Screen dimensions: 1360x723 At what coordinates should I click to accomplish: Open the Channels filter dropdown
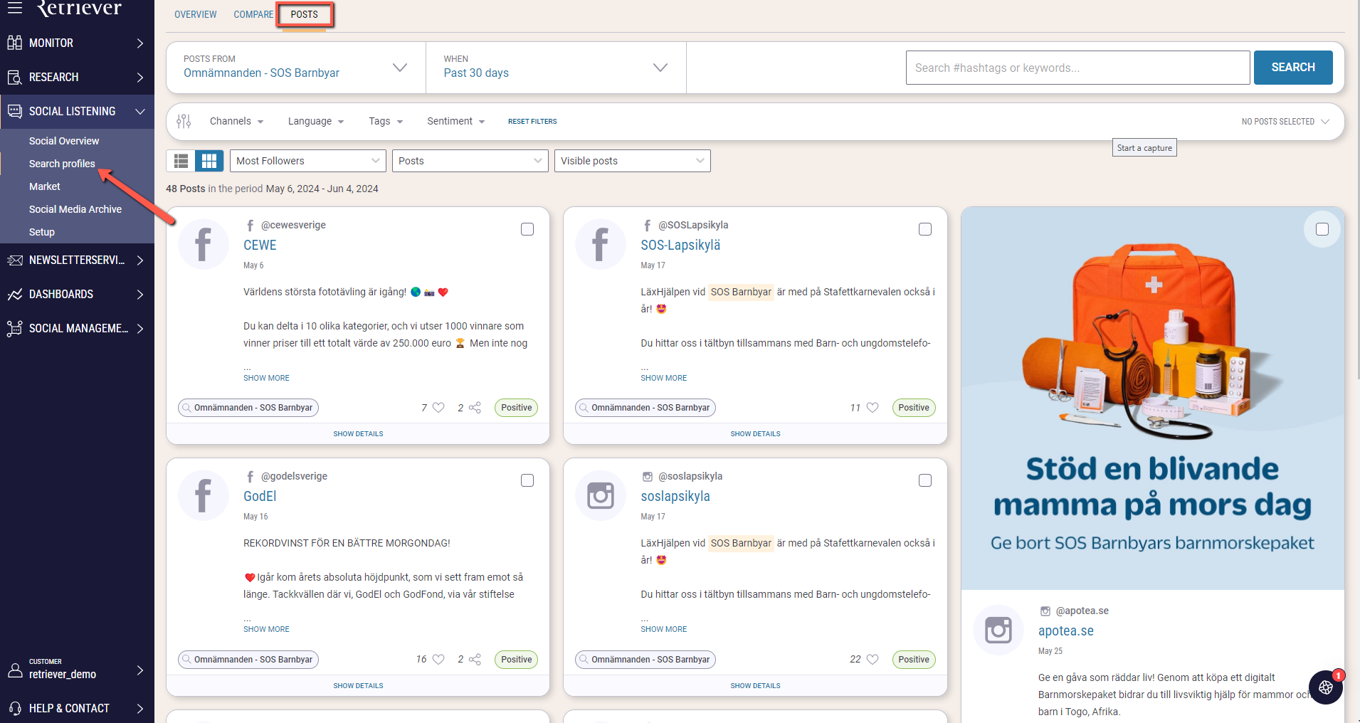(x=236, y=121)
